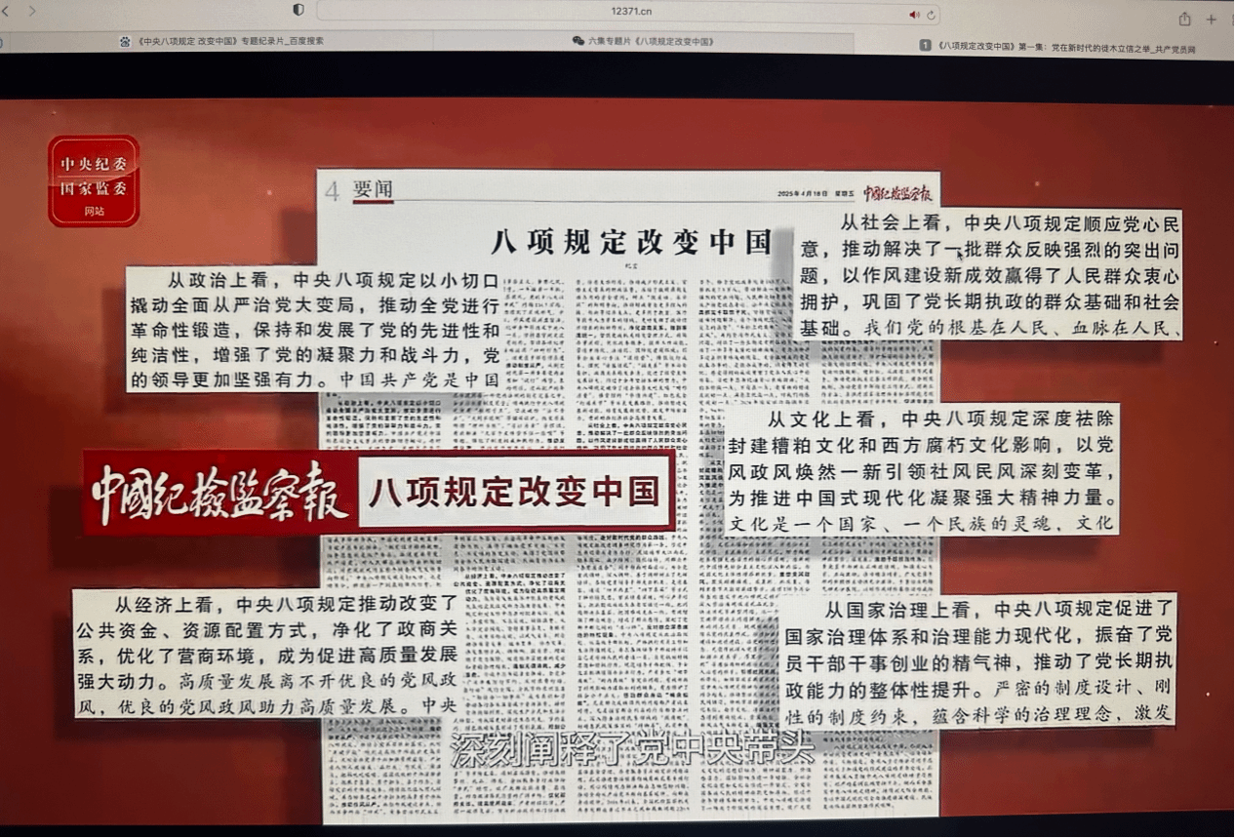Screen dimensions: 1235x838
Task: Click the 从社会上看 text excerpt box
Action: click(991, 275)
